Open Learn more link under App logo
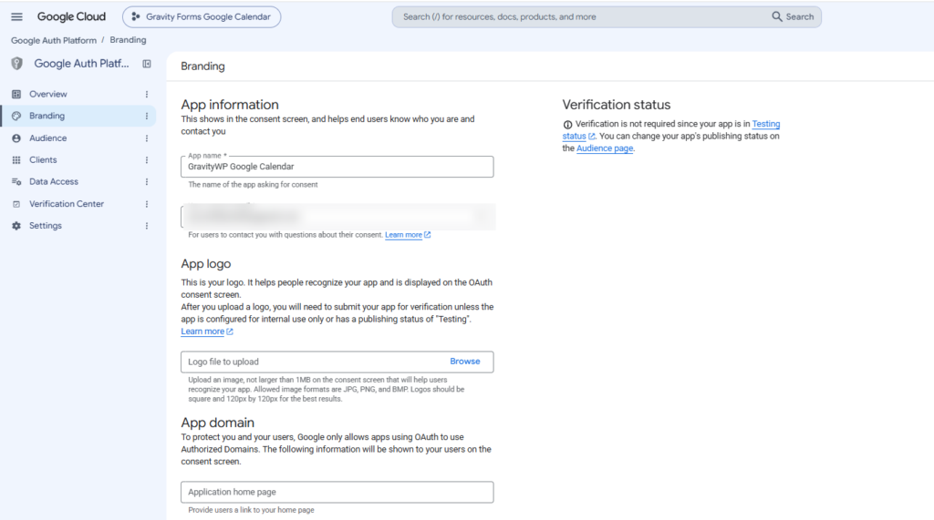The height and width of the screenshot is (520, 934). [207, 331]
